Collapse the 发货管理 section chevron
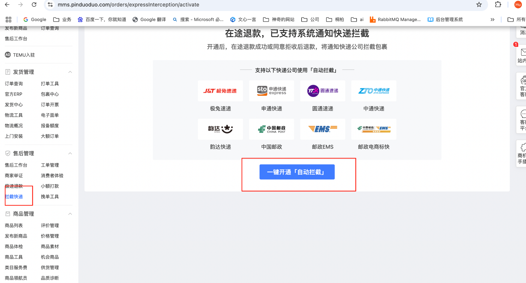This screenshot has width=526, height=283. (70, 72)
